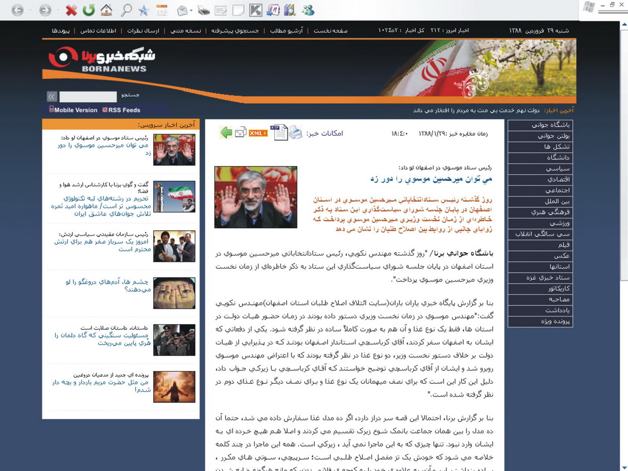This screenshot has height=471, width=628.
Task: Open Mousavi thumbnail in latest news list
Action: click(x=174, y=150)
